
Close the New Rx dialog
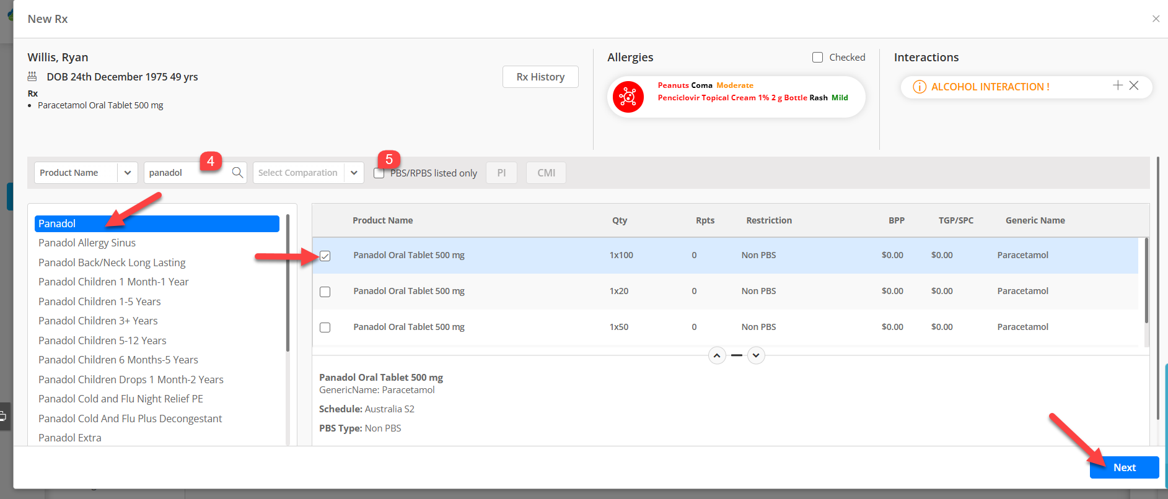pyautogui.click(x=1156, y=19)
